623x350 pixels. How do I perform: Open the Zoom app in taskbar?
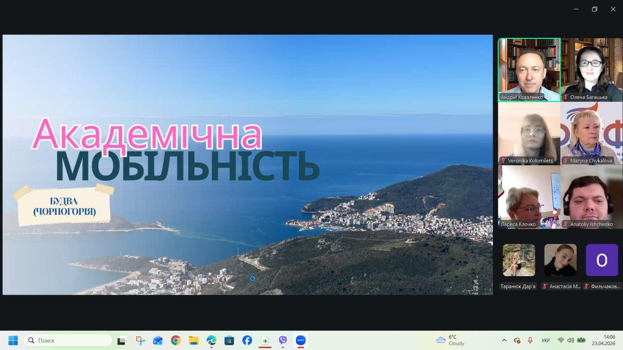[x=301, y=340]
